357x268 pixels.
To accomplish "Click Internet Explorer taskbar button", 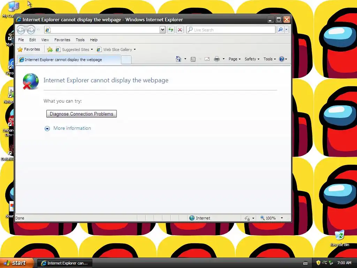I will pyautogui.click(x=64, y=263).
